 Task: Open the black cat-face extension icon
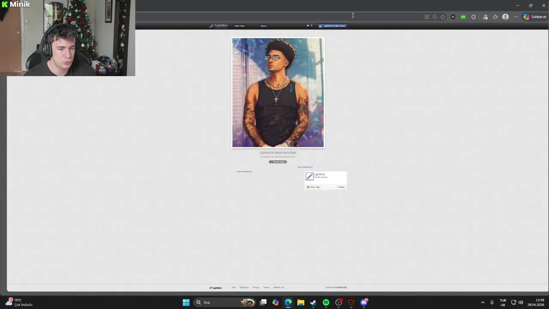(453, 17)
